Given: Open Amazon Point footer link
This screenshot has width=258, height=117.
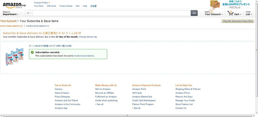Looking at the screenshot, I should click(139, 89).
